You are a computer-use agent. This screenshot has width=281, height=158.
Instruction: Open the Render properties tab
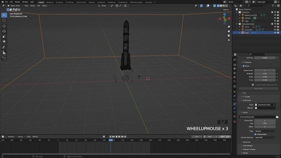[x=234, y=65]
